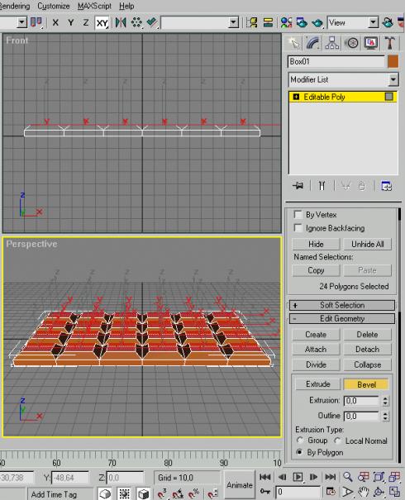Open the Display command panel
Image resolution: width=405 pixels, height=500 pixels.
tap(370, 43)
